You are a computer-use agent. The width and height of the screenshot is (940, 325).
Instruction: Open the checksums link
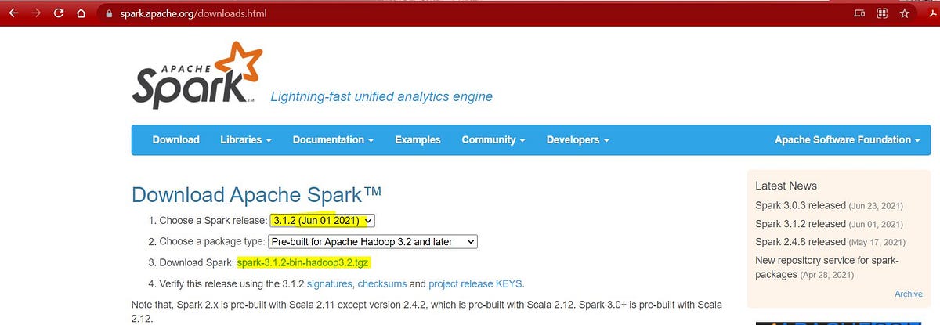[381, 283]
